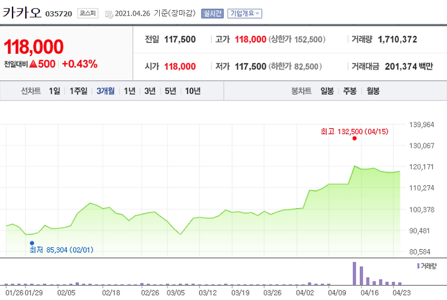Select the 5년 line chart period
The image size is (447, 300).
[170, 91]
